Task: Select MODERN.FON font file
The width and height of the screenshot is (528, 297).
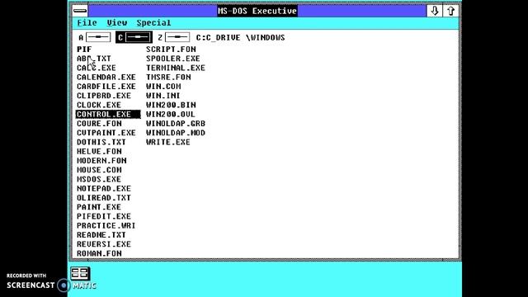Action: [x=101, y=161]
